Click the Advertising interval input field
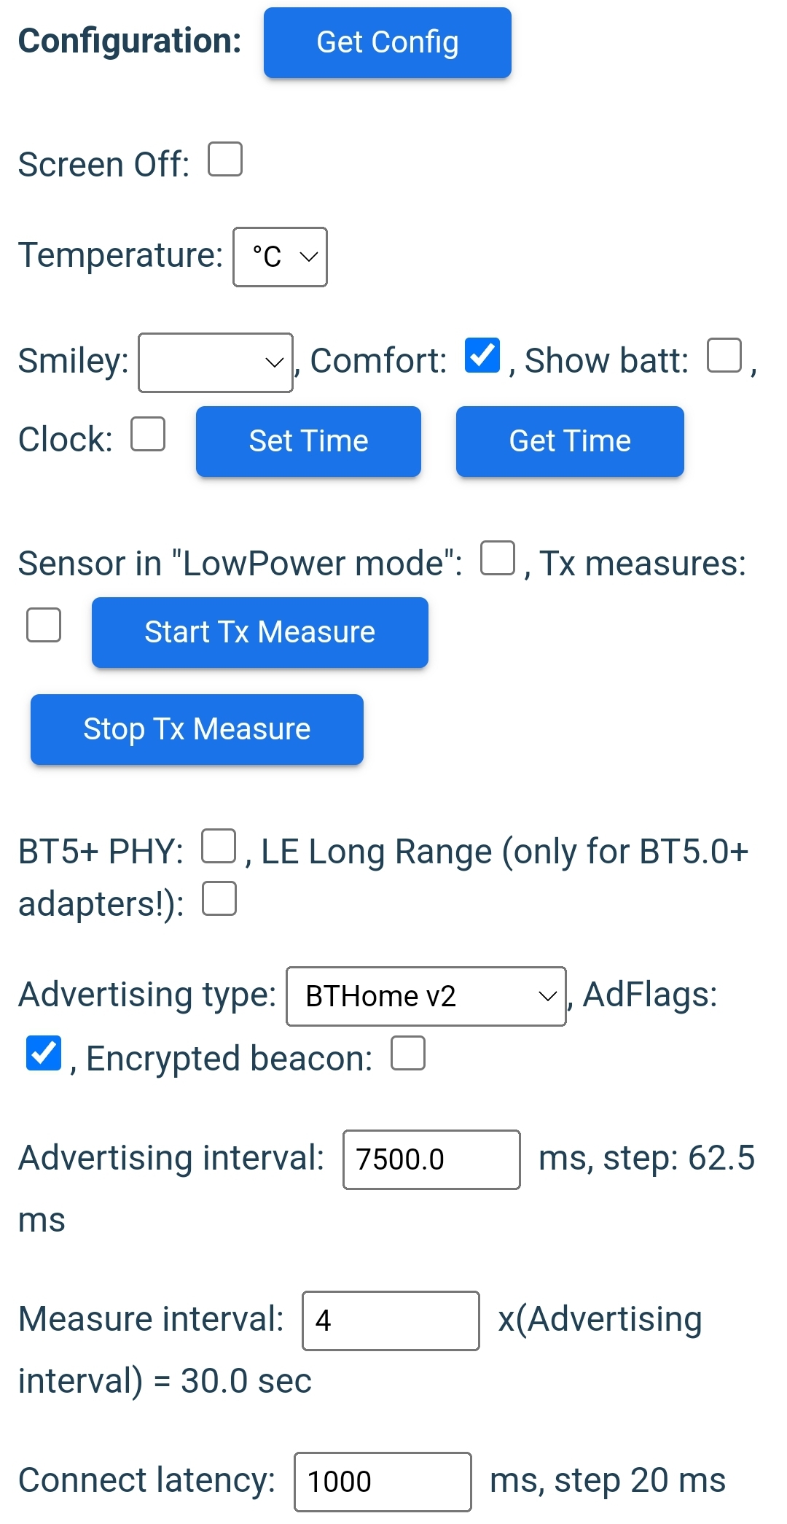This screenshot has width=787, height=1524. (x=431, y=1159)
